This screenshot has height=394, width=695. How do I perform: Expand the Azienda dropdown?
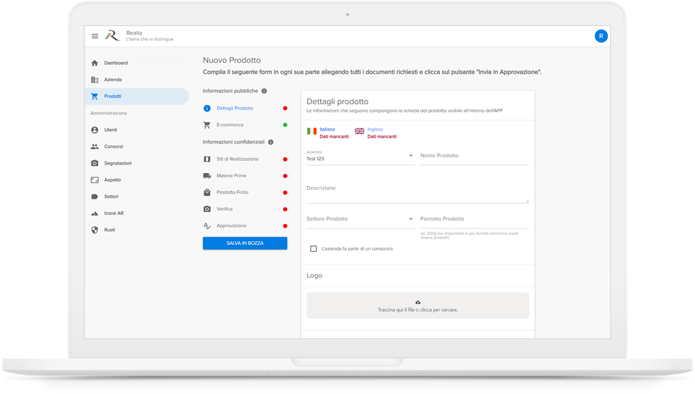coord(410,156)
